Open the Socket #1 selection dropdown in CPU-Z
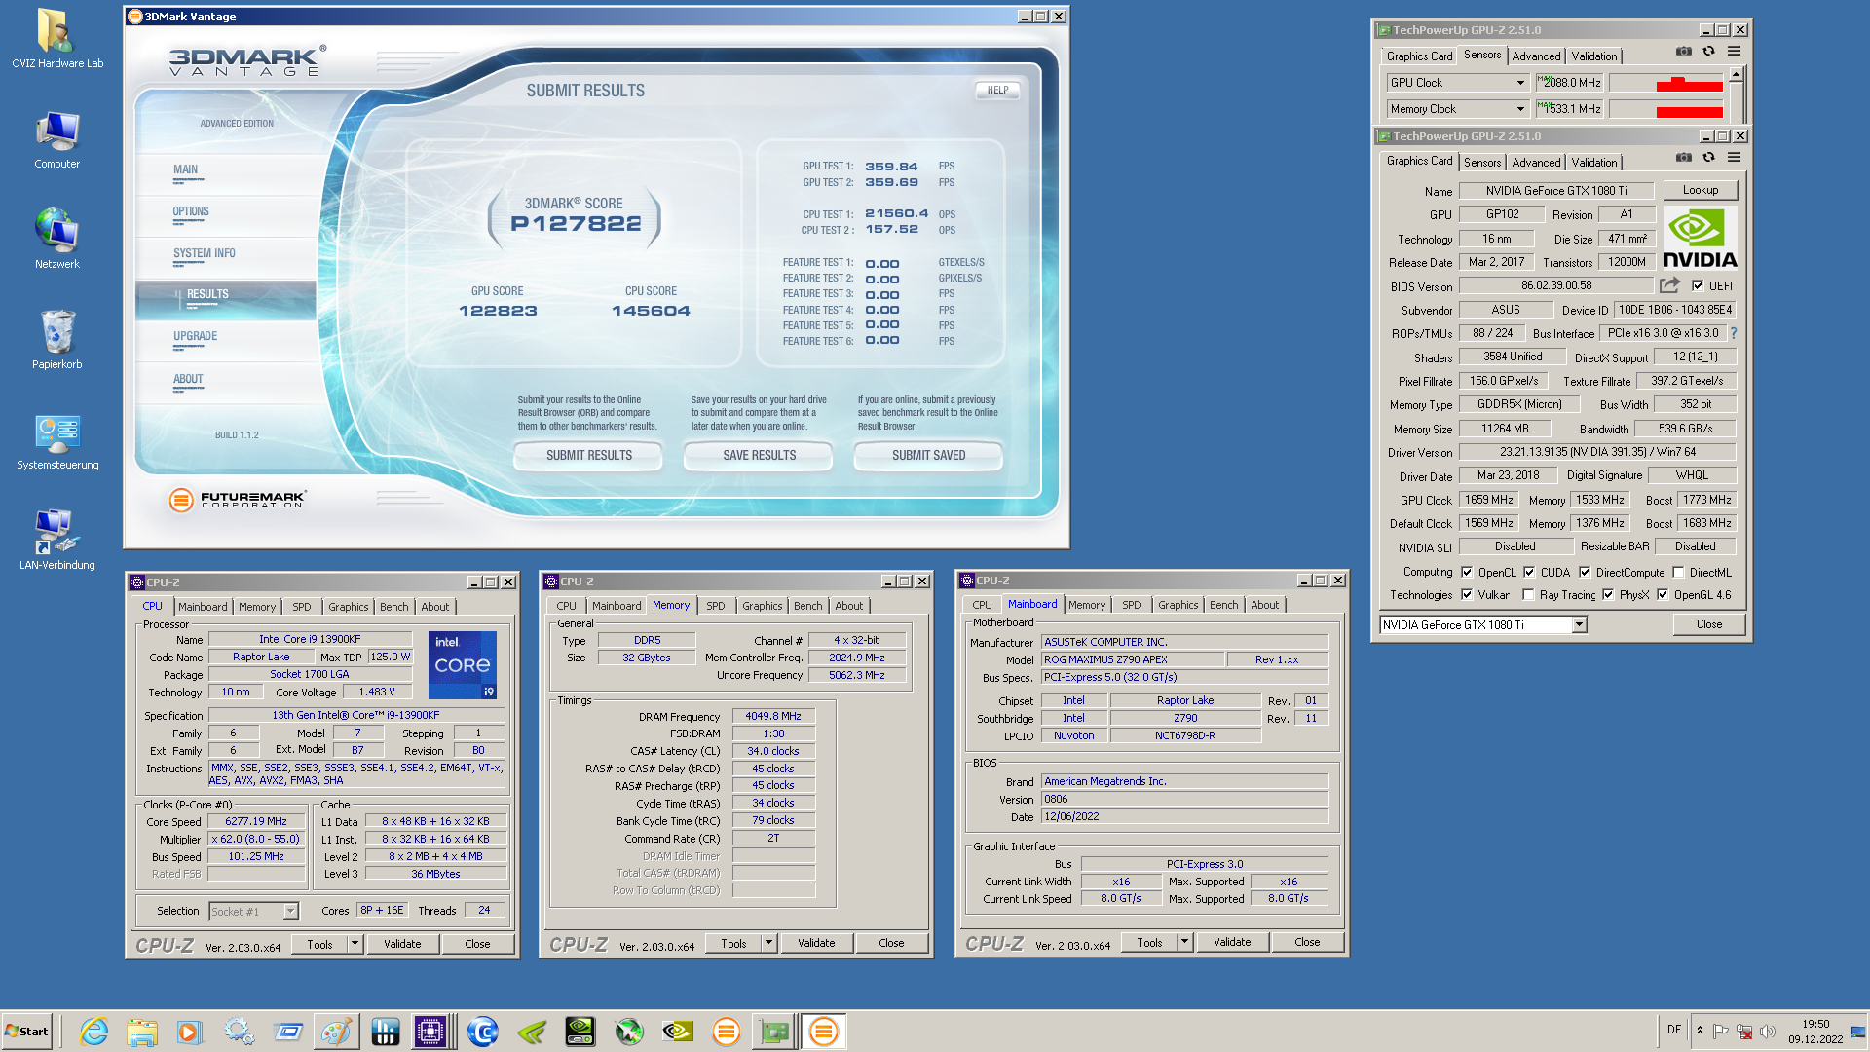The height and width of the screenshot is (1052, 1870). pos(290,912)
